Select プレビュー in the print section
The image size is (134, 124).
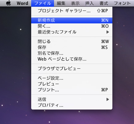(x=72, y=84)
